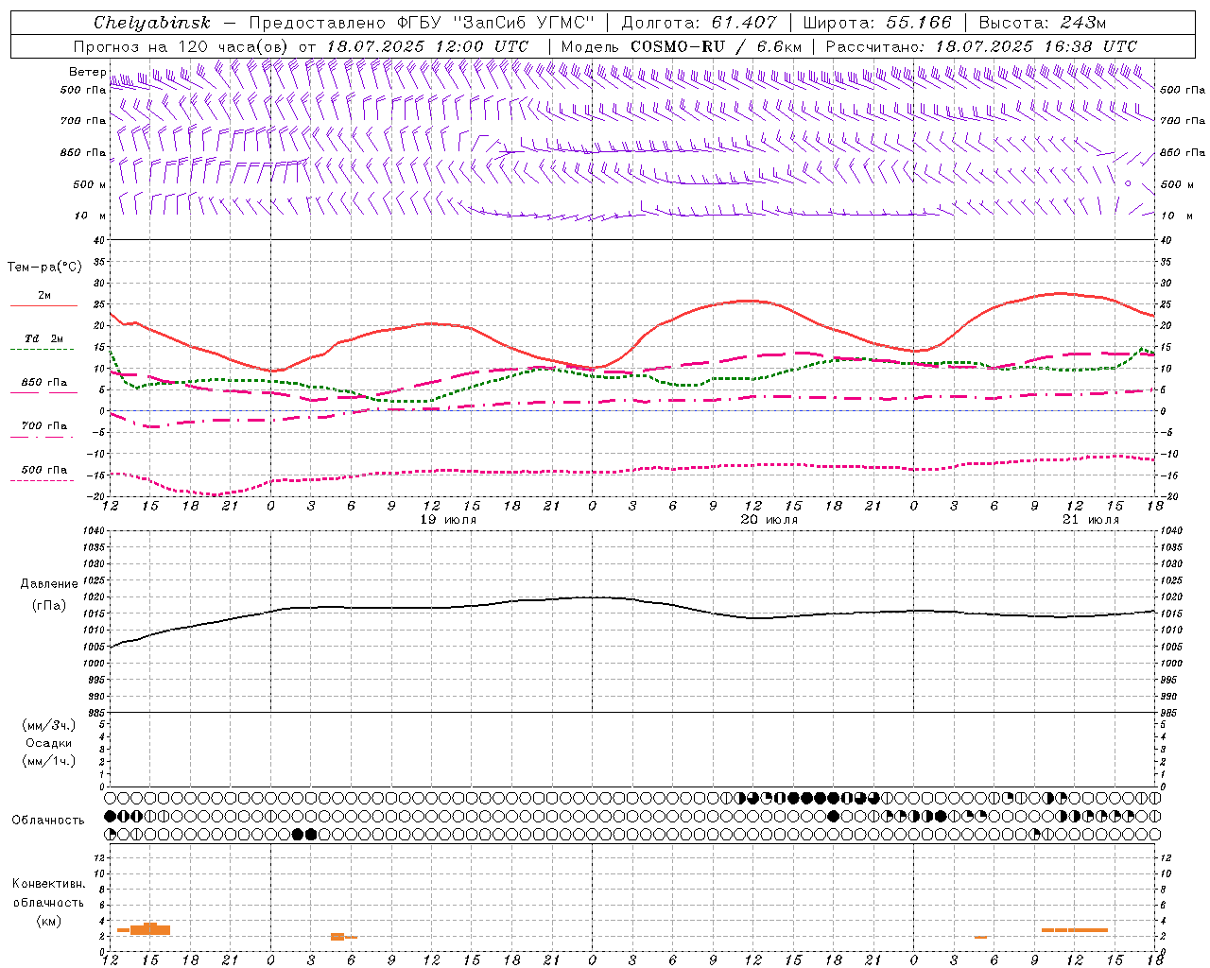Click the 'Ветер' wind panel label

(87, 72)
